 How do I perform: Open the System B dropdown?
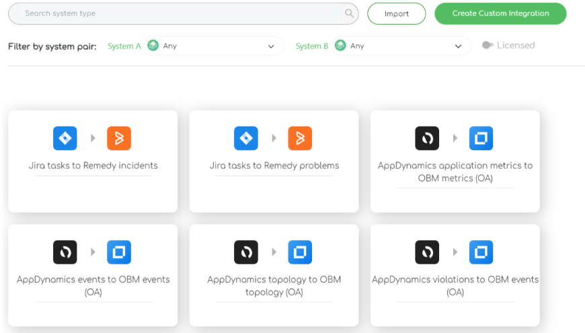click(x=401, y=46)
